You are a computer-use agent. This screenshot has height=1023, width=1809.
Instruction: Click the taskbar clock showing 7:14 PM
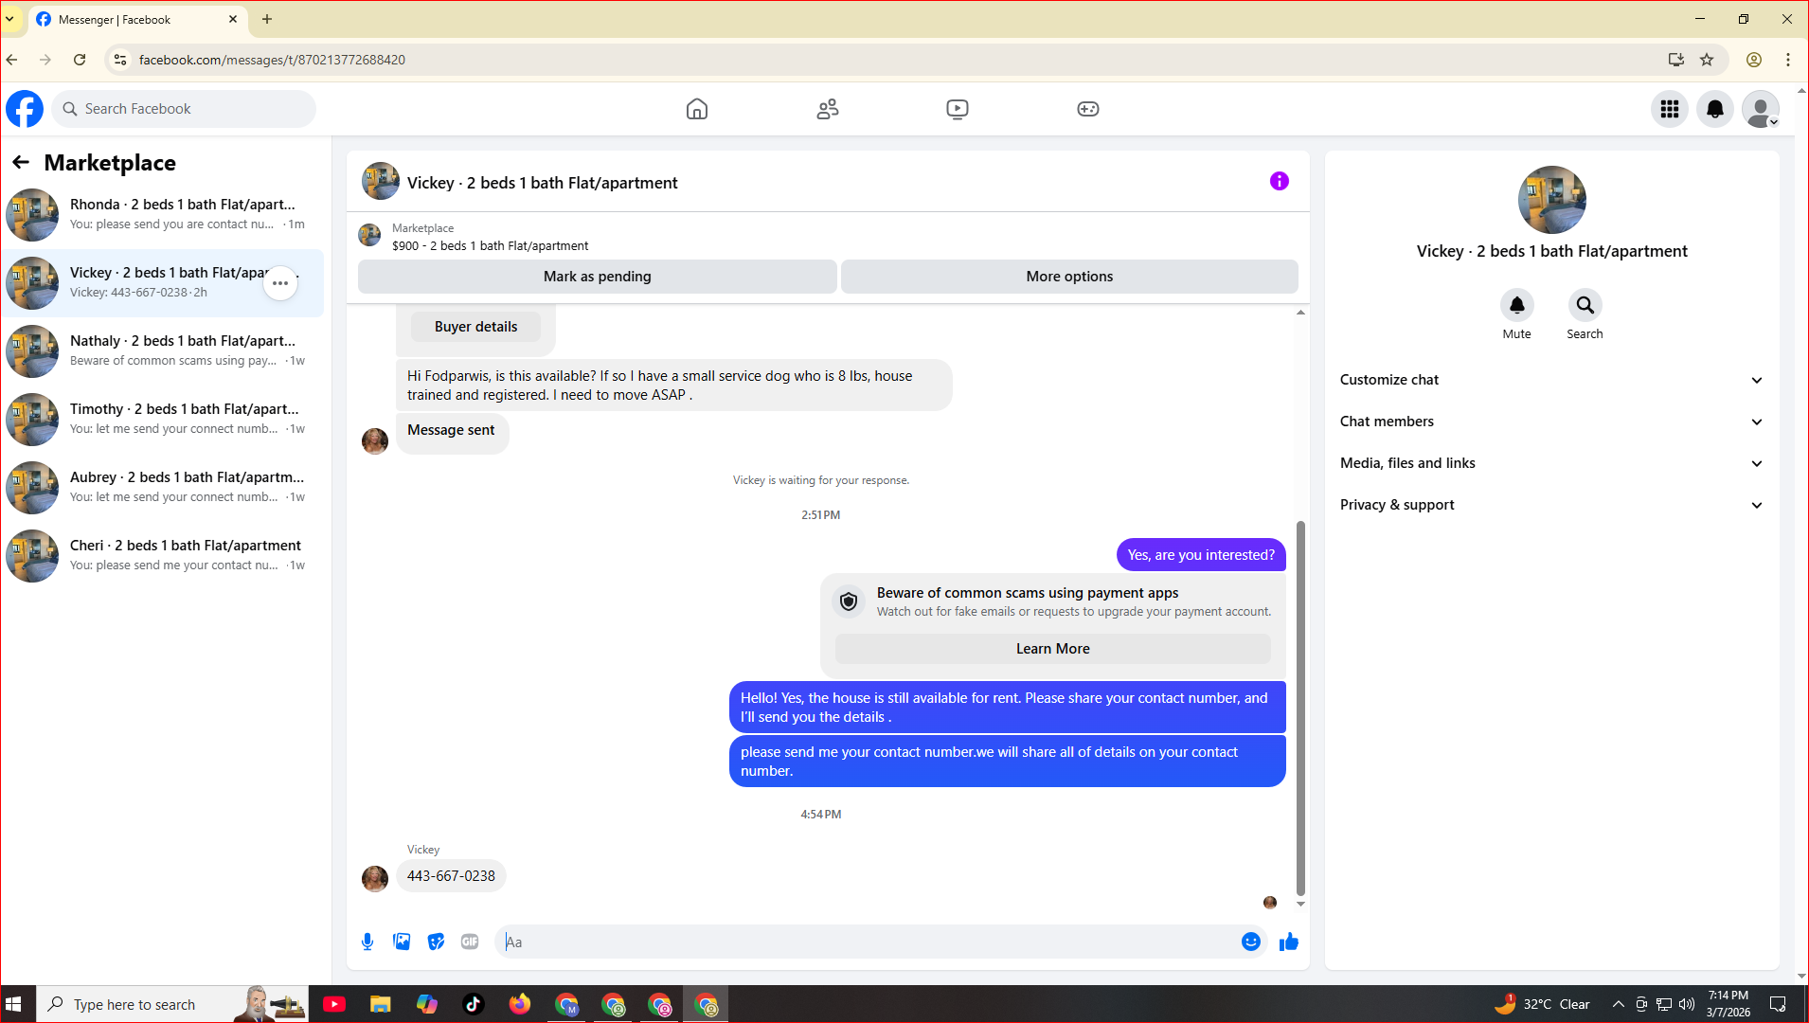(x=1728, y=1004)
